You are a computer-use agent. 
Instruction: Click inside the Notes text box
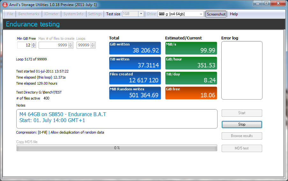[117, 119]
